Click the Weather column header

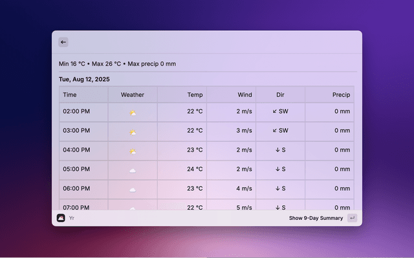[133, 95]
